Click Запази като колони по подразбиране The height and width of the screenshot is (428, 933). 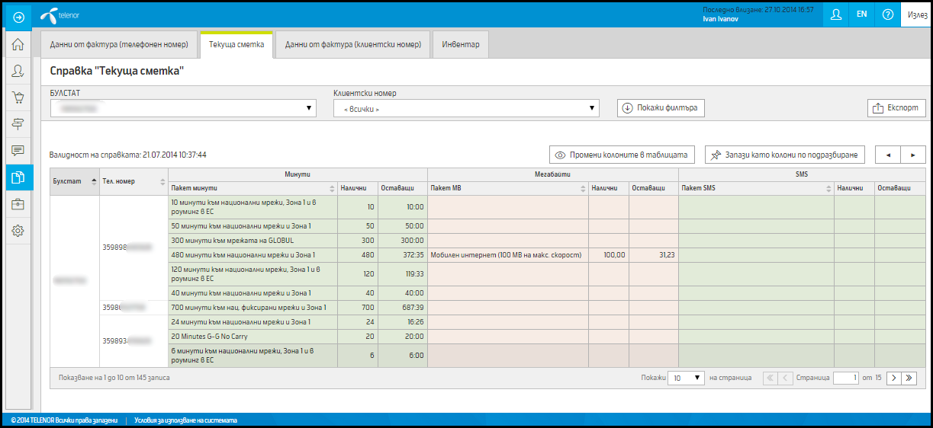click(785, 155)
